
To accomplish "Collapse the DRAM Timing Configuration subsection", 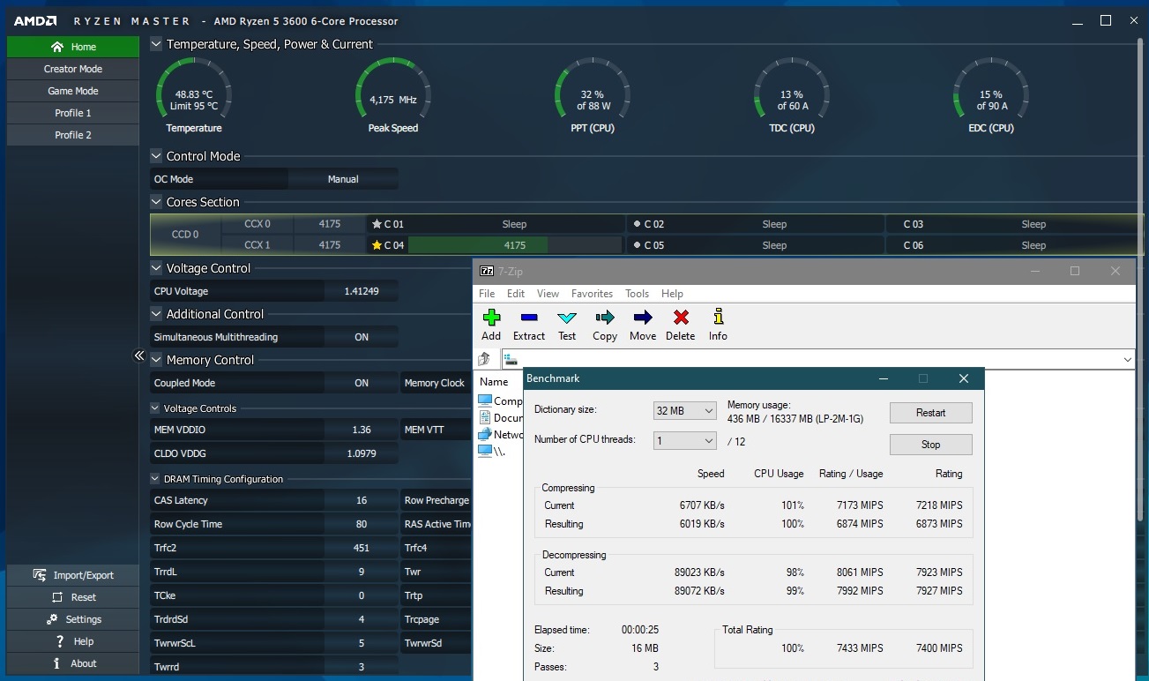I will pos(155,479).
